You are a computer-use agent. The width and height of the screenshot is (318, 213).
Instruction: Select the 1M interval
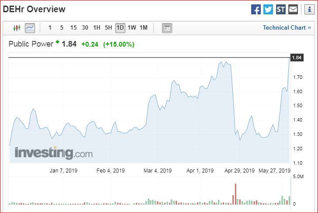click(144, 28)
